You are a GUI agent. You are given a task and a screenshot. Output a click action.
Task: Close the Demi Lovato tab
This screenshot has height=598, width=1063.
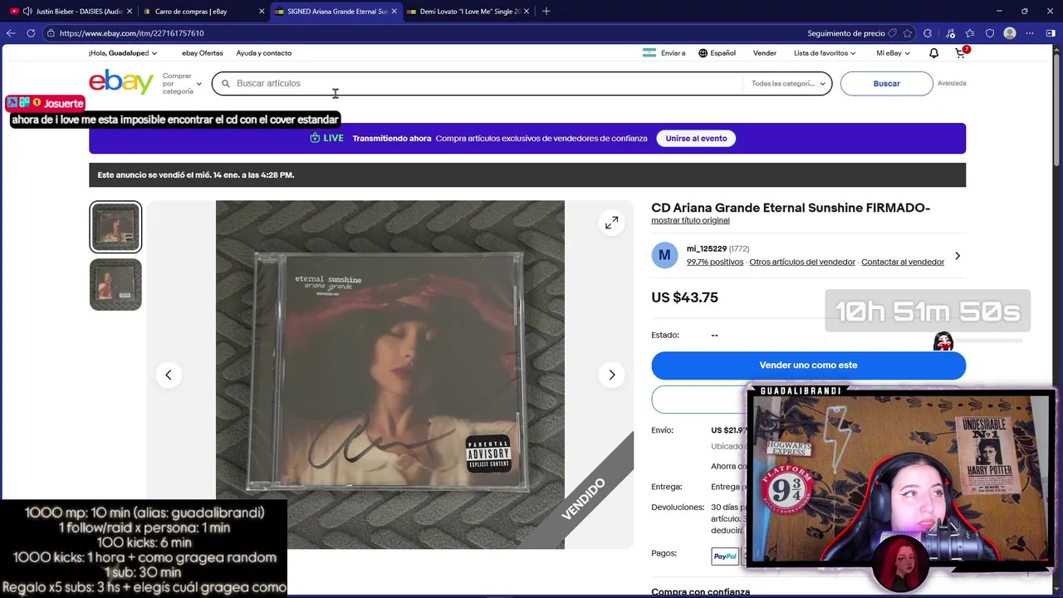click(x=527, y=12)
